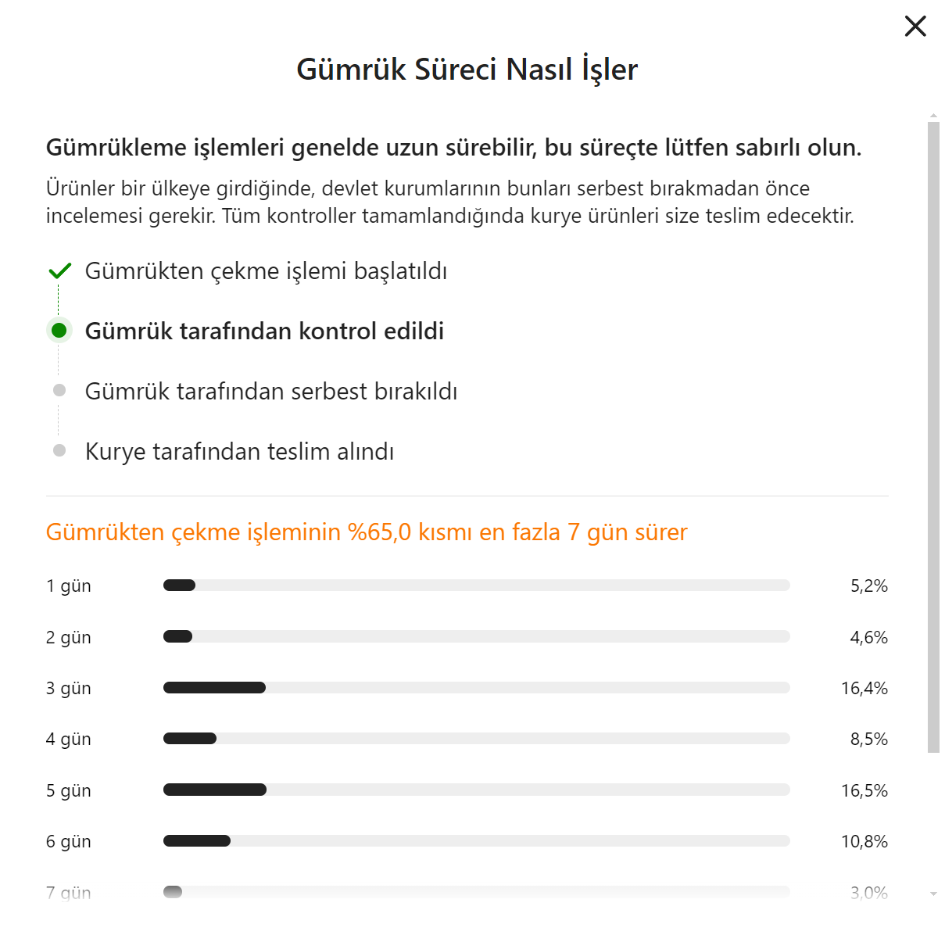Click the active green step dot
Viewport: 945px width, 942px height.
point(59,331)
